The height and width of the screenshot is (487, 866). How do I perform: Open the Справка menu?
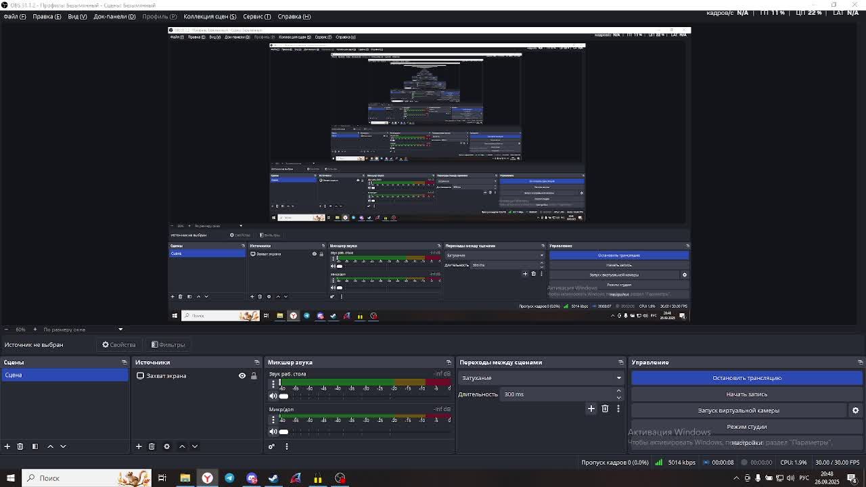[x=294, y=16]
